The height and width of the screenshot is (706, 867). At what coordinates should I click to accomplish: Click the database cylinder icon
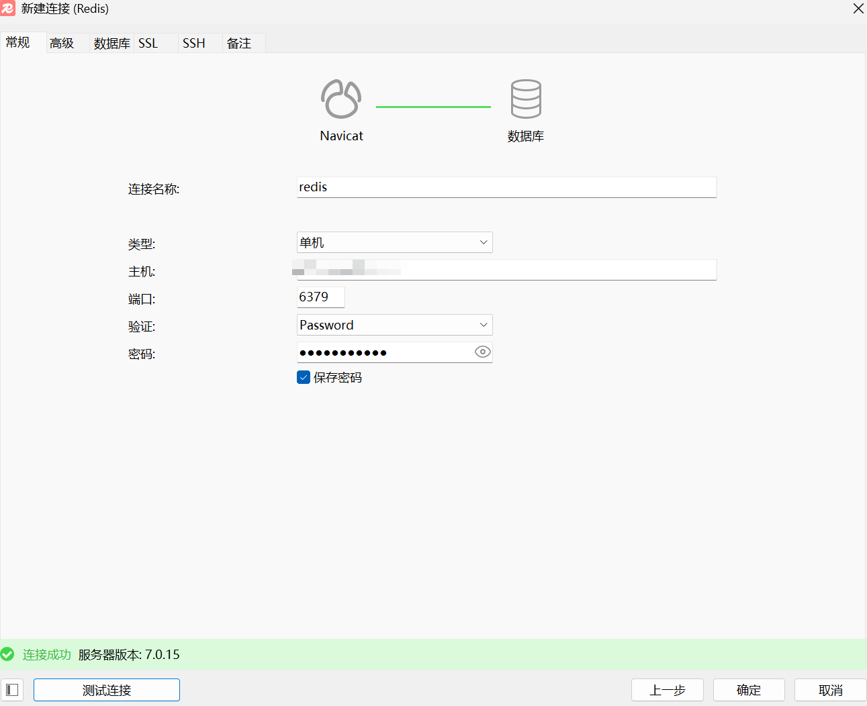[525, 99]
